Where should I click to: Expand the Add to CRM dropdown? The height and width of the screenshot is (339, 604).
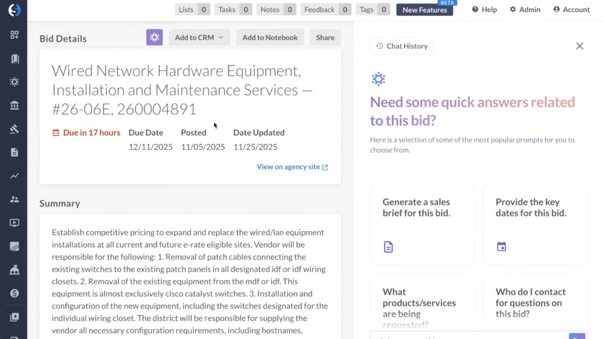pyautogui.click(x=199, y=37)
